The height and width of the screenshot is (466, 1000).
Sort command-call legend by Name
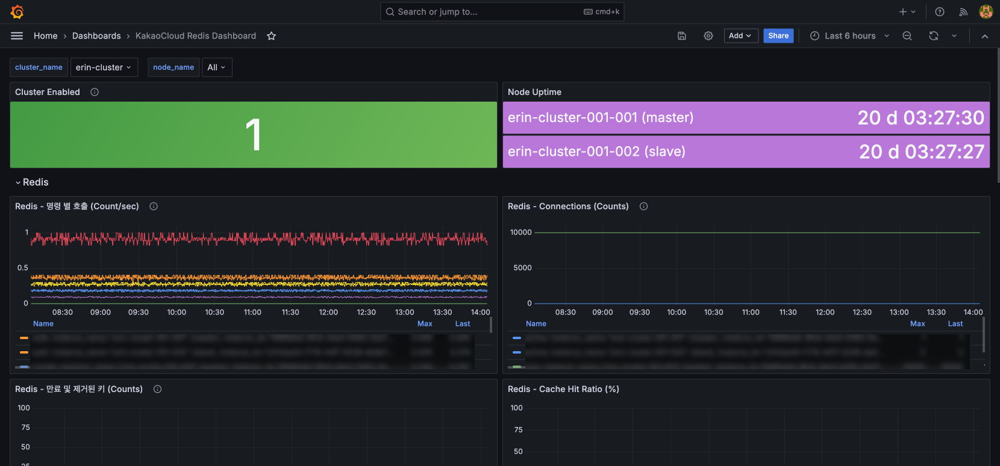pos(43,323)
